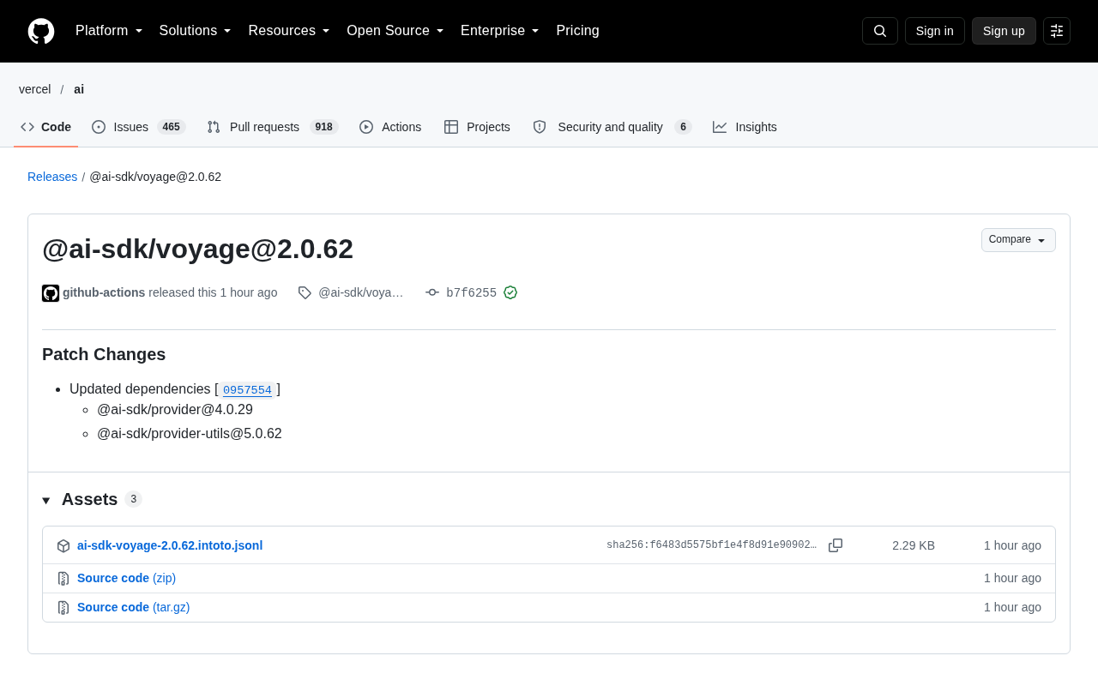The image size is (1098, 686).
Task: Download ai-sdk-voyage-2.0.62.intoto.jsonl
Action: (170, 545)
